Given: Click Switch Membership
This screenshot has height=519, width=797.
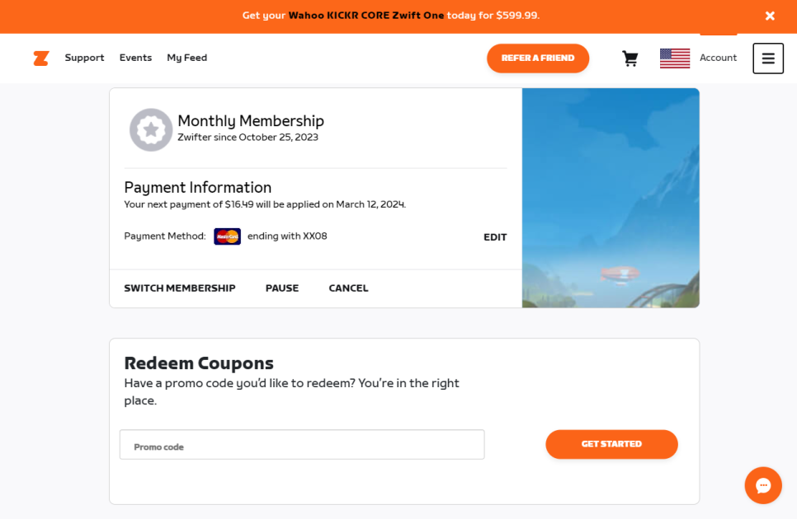Looking at the screenshot, I should [180, 288].
